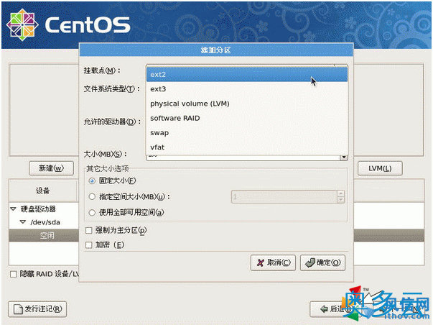Image resolution: width=433 pixels, height=325 pixels.
Task: Tick the 加密 encryption checkbox
Action: point(88,245)
